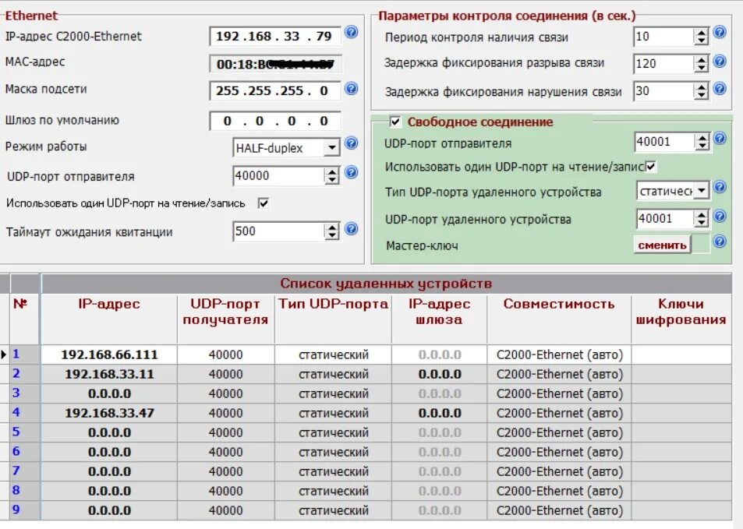Click row 1 Тип UDP-порта статический
This screenshot has width=743, height=529.
[x=333, y=354]
